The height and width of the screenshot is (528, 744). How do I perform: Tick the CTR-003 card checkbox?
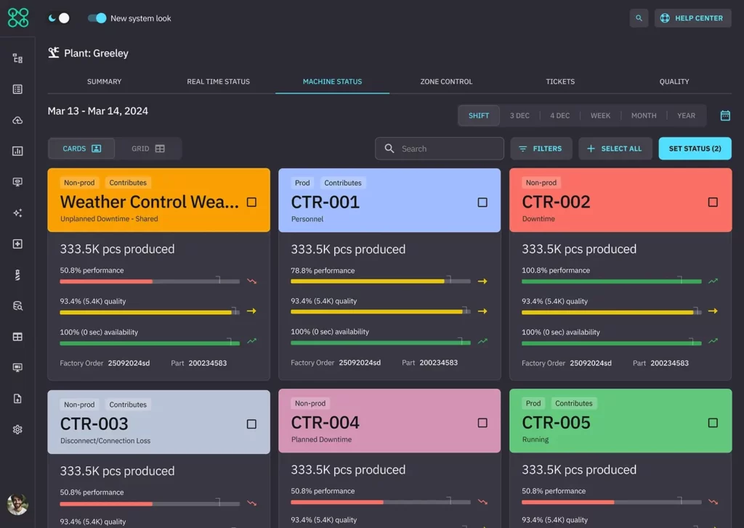tap(251, 424)
